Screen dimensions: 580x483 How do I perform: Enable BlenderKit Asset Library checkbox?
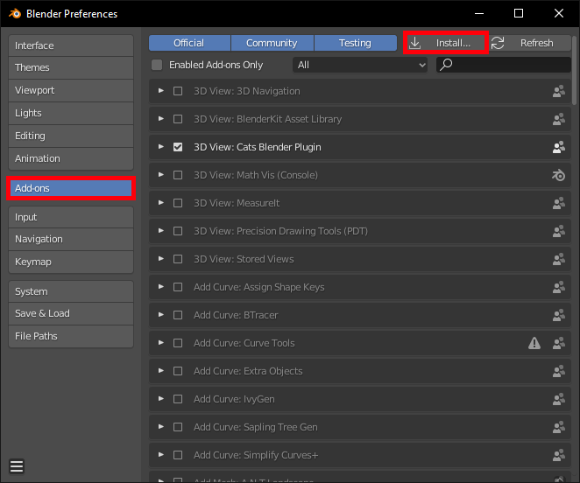pos(178,119)
